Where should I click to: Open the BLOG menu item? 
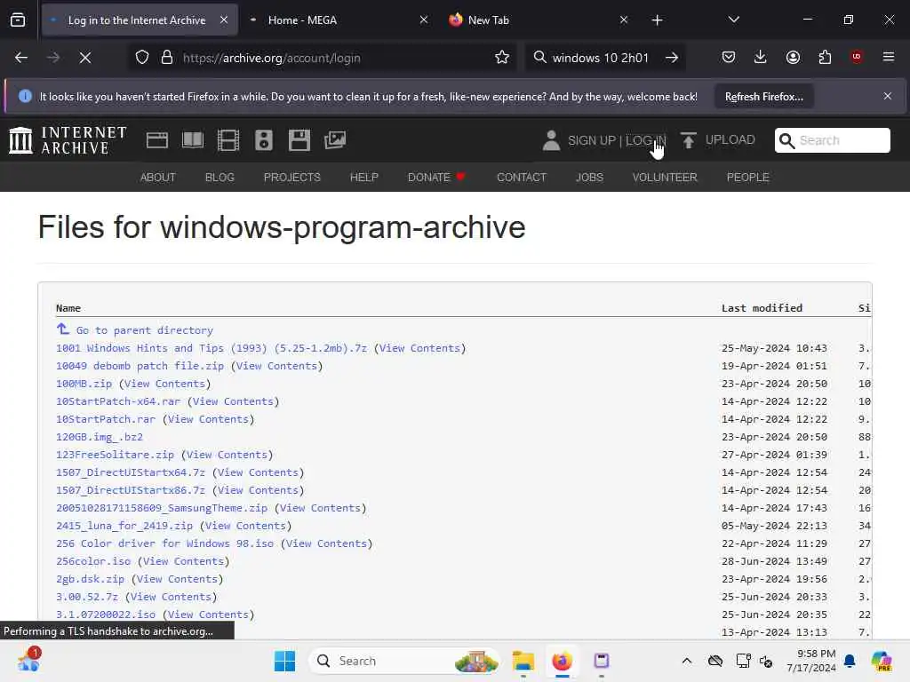coord(220,178)
